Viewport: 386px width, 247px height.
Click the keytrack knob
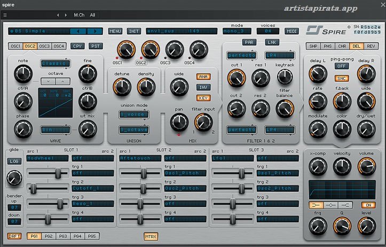coord(285,77)
